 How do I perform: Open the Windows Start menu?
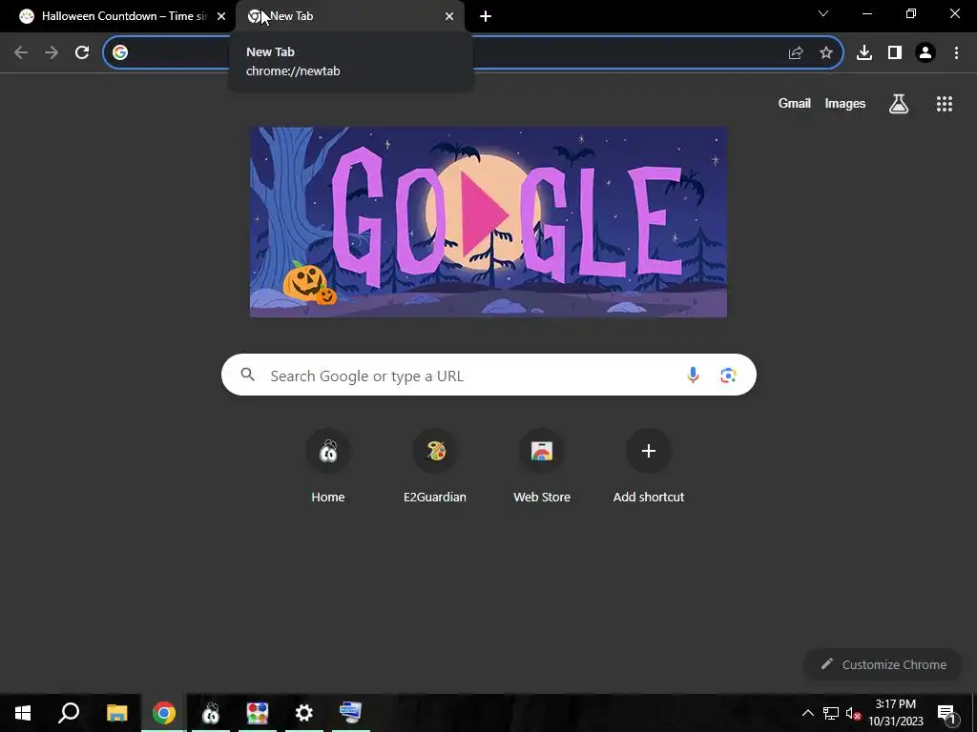coord(23,713)
